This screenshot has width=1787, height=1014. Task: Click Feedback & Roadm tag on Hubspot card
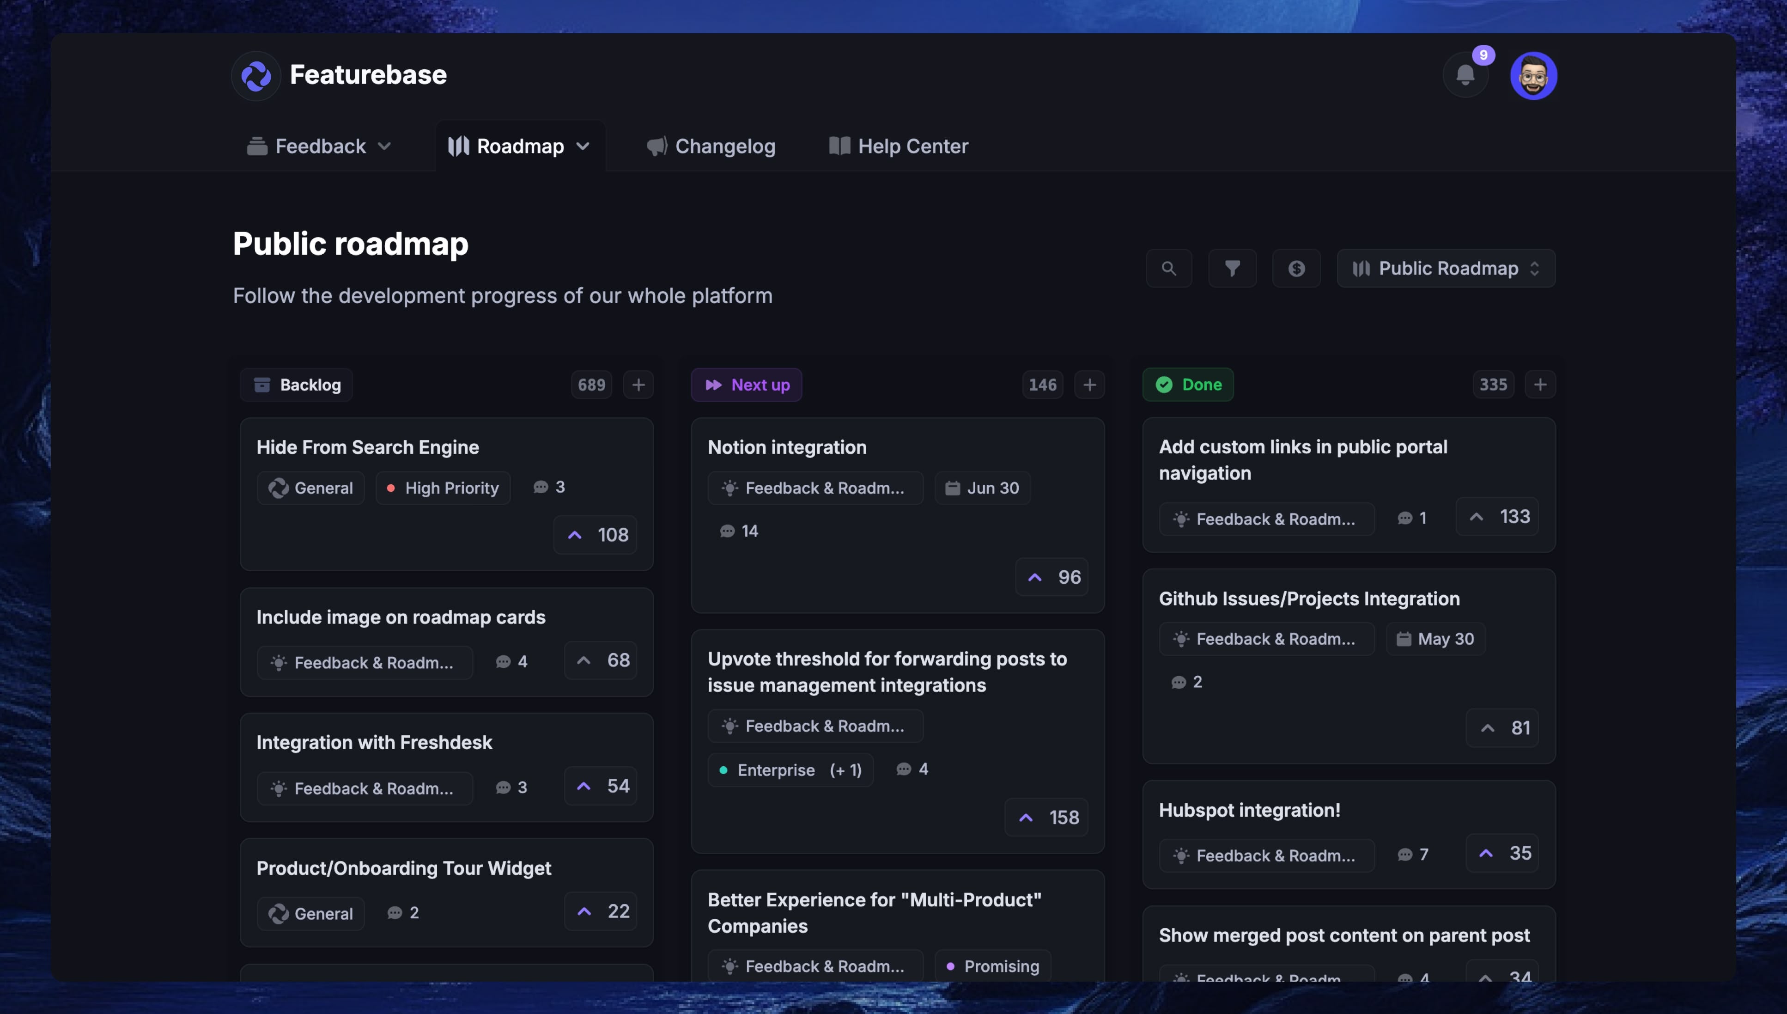point(1266,855)
